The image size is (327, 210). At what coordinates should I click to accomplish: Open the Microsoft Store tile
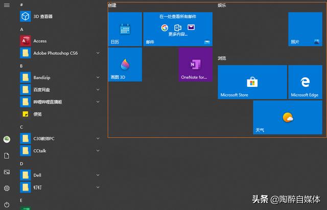coord(252,82)
